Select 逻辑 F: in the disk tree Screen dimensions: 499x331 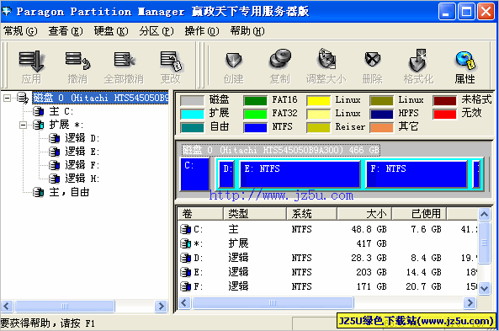click(x=82, y=165)
